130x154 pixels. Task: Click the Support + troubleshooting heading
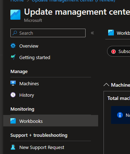(39, 135)
